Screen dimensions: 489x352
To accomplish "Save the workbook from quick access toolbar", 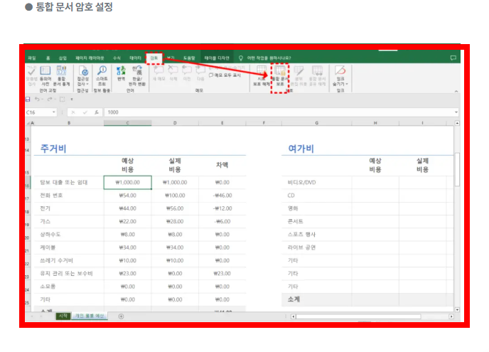I will click(28, 100).
